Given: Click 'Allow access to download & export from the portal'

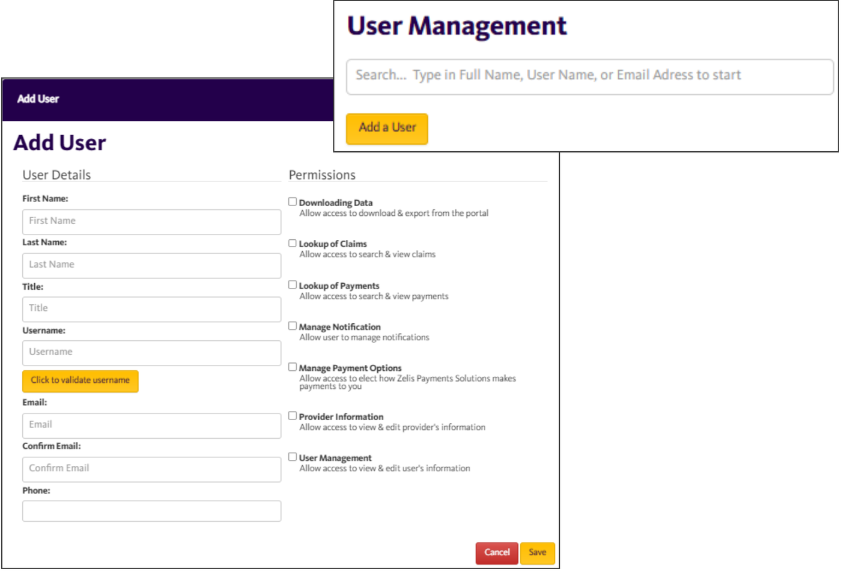Looking at the screenshot, I should pyautogui.click(x=394, y=213).
